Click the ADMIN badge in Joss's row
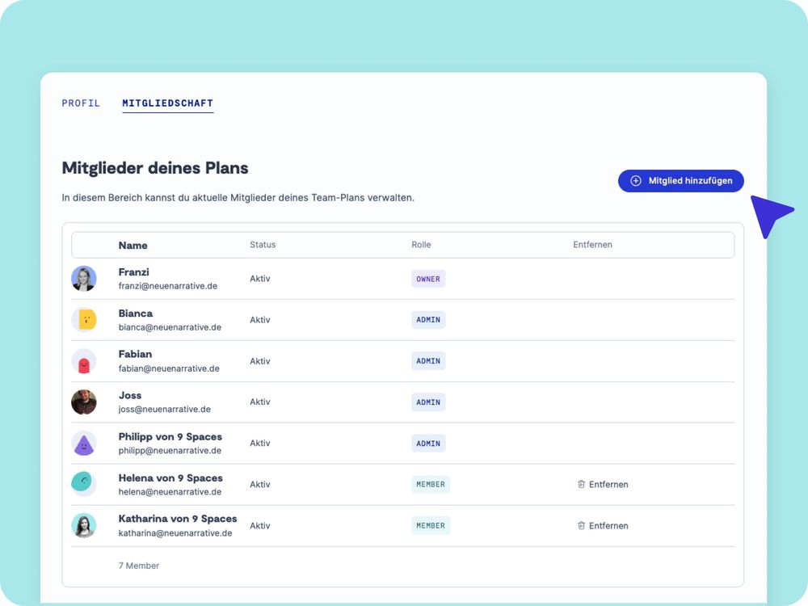The height and width of the screenshot is (606, 808). (428, 402)
